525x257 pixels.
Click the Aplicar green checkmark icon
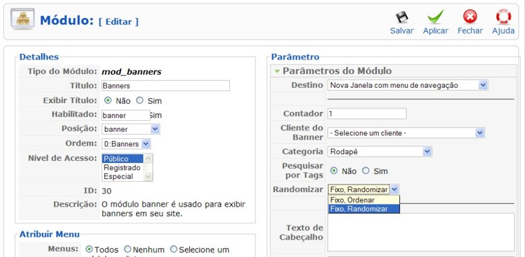[x=435, y=17]
